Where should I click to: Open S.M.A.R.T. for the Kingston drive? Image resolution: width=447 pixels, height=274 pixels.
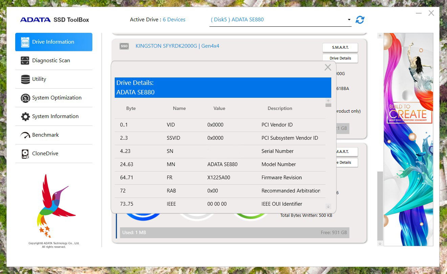pyautogui.click(x=340, y=47)
